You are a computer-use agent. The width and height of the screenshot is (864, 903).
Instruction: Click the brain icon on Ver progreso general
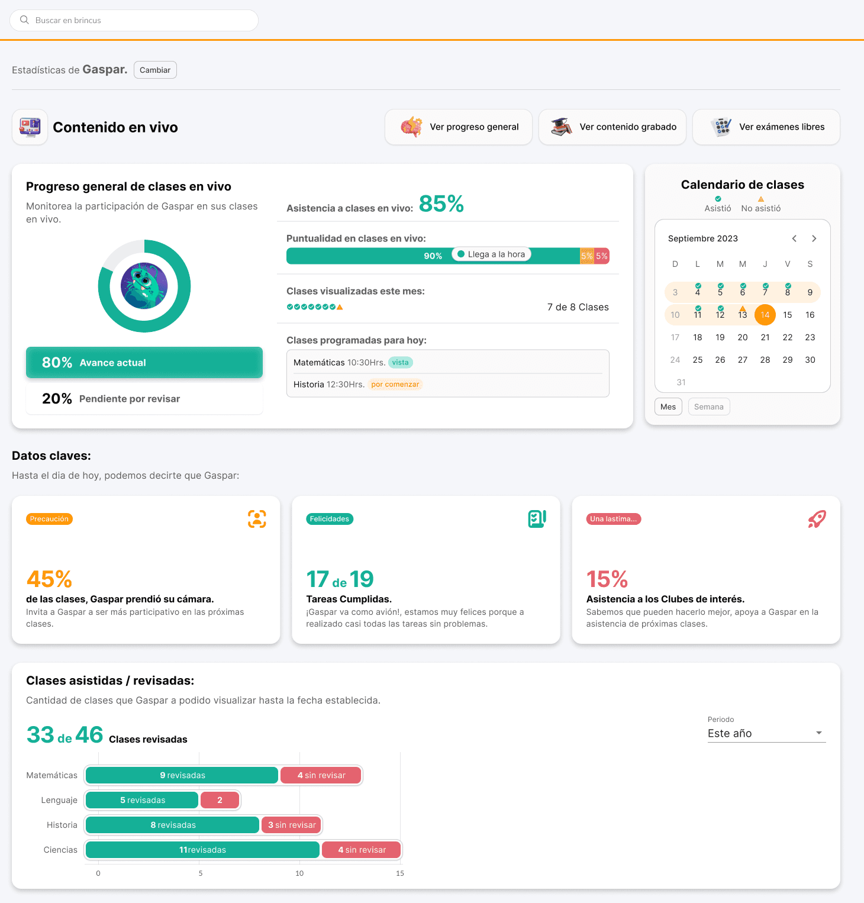[411, 127]
